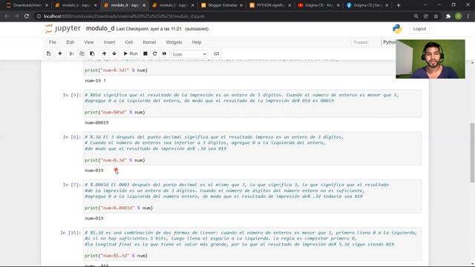Open the Insert menu
Screen dimensions: 475x267
[109, 42]
